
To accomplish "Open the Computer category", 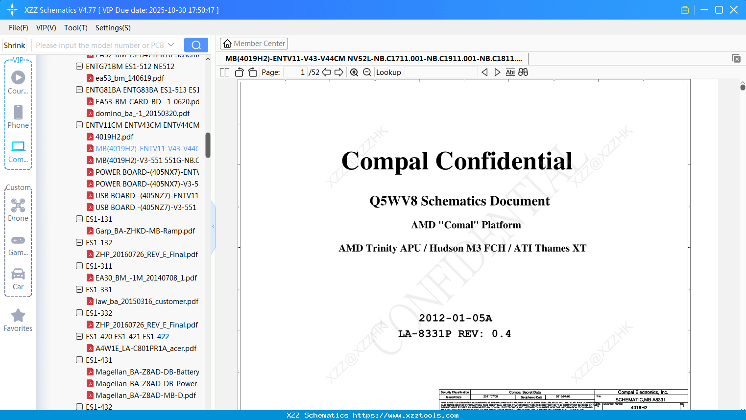I will [x=18, y=151].
